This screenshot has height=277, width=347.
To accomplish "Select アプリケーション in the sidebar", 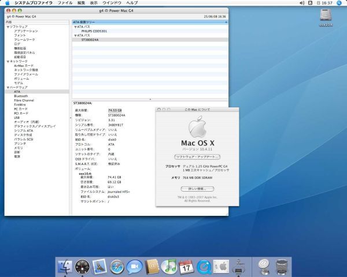I will pos(26,31).
